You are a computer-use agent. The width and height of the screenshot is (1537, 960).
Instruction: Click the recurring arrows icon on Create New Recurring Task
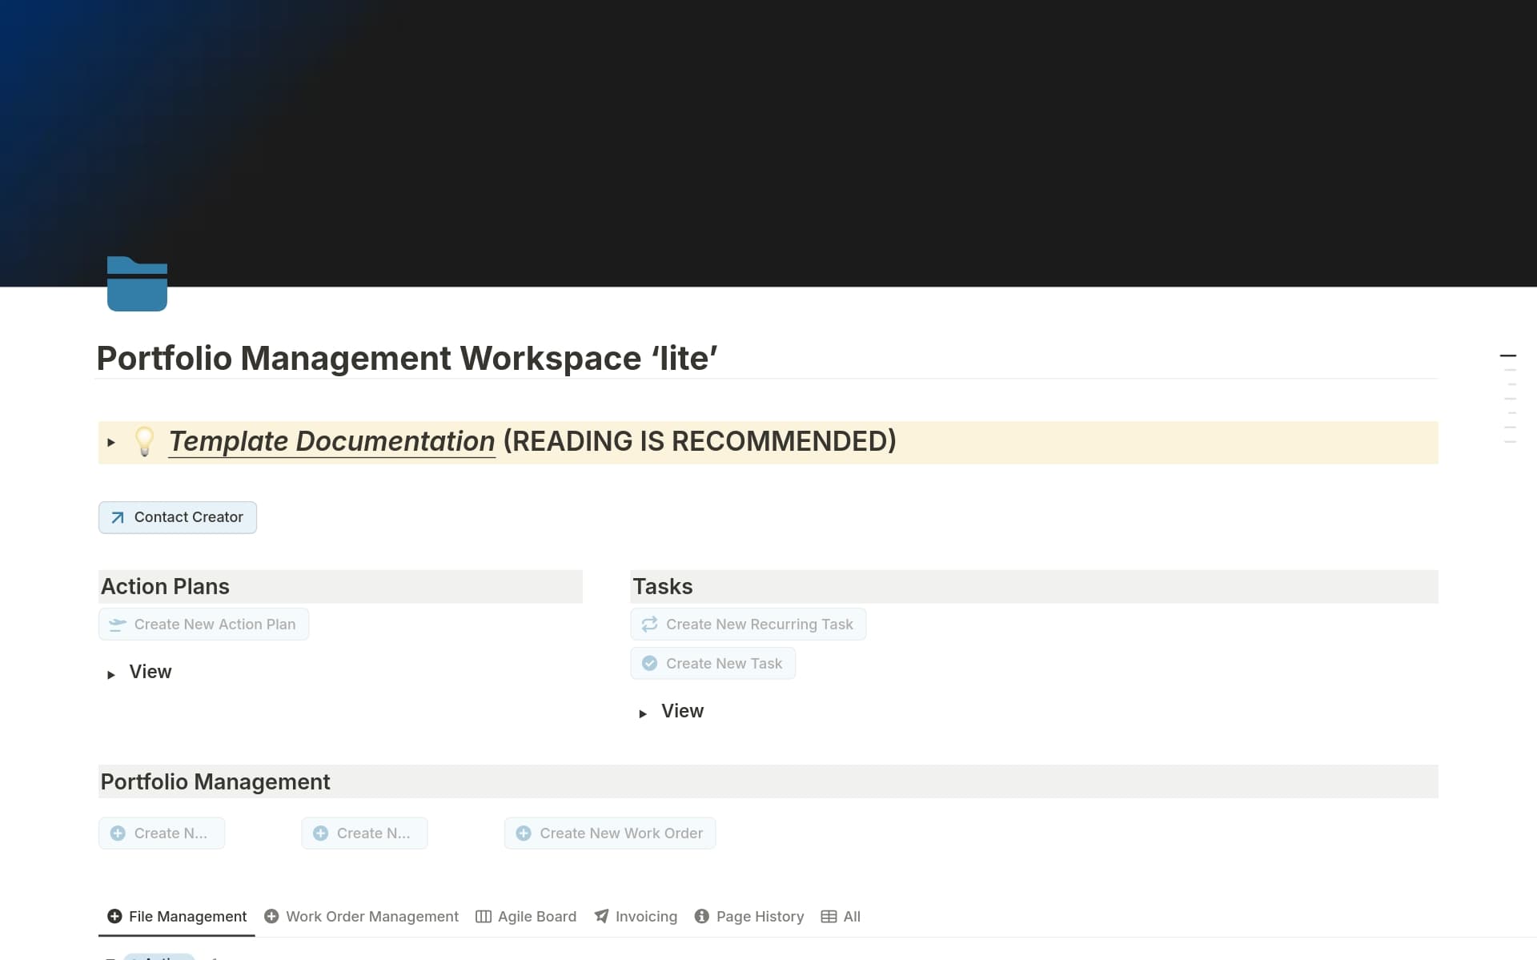point(650,624)
